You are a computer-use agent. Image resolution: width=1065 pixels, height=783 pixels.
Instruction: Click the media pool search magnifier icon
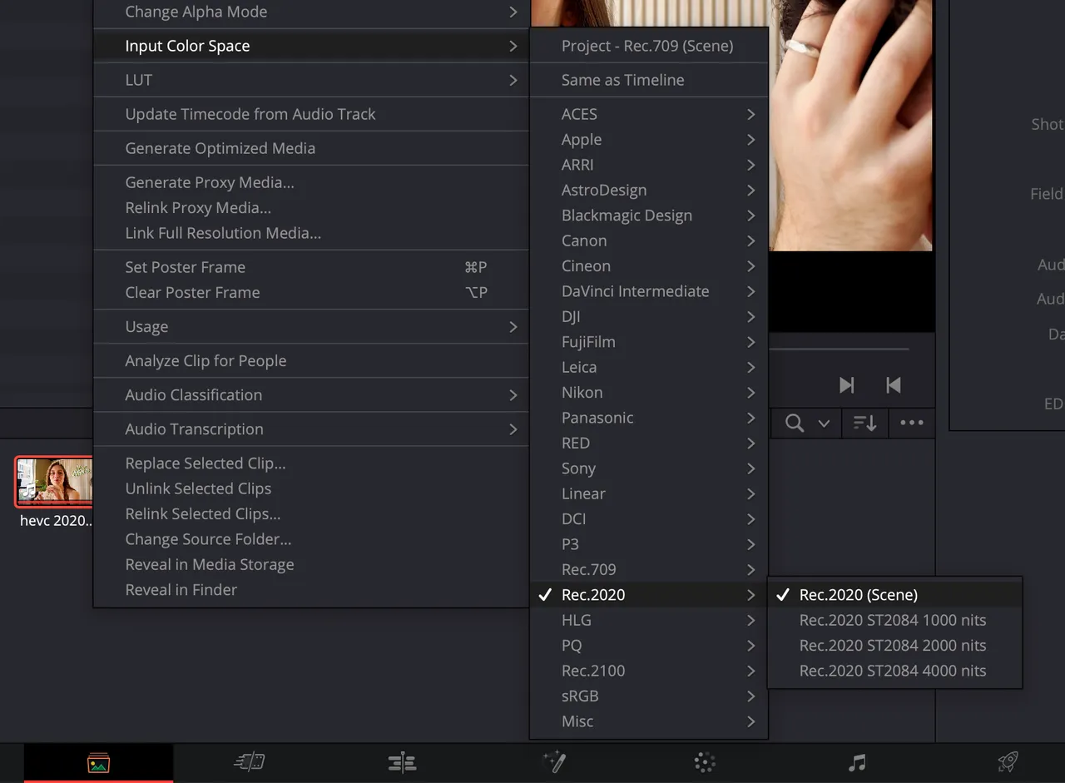point(795,424)
